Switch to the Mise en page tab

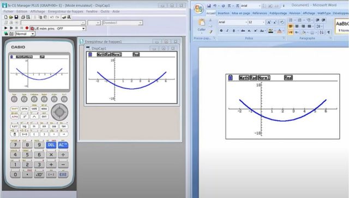pyautogui.click(x=241, y=13)
